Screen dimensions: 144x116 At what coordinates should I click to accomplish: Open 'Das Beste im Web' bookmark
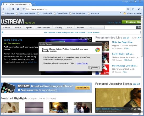pyautogui.click(x=78, y=13)
